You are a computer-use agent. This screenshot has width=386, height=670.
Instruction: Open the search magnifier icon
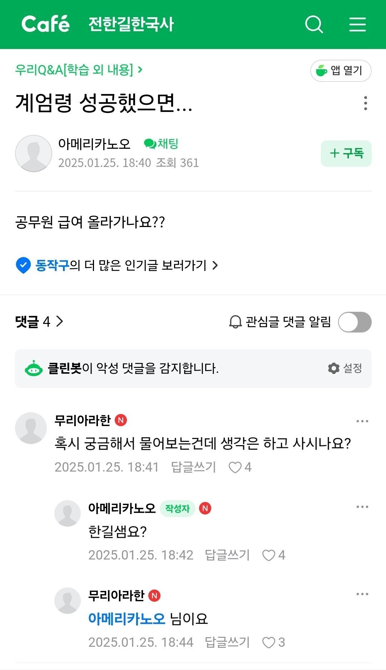(314, 24)
